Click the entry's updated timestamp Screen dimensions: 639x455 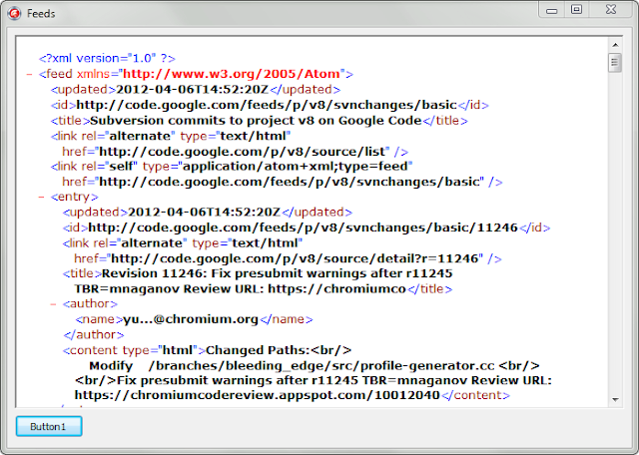click(x=204, y=212)
